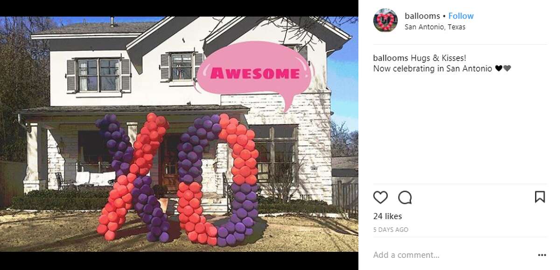Select the Hugs & Kisses caption text
Screen dimensions: 560x270
[x=439, y=58]
